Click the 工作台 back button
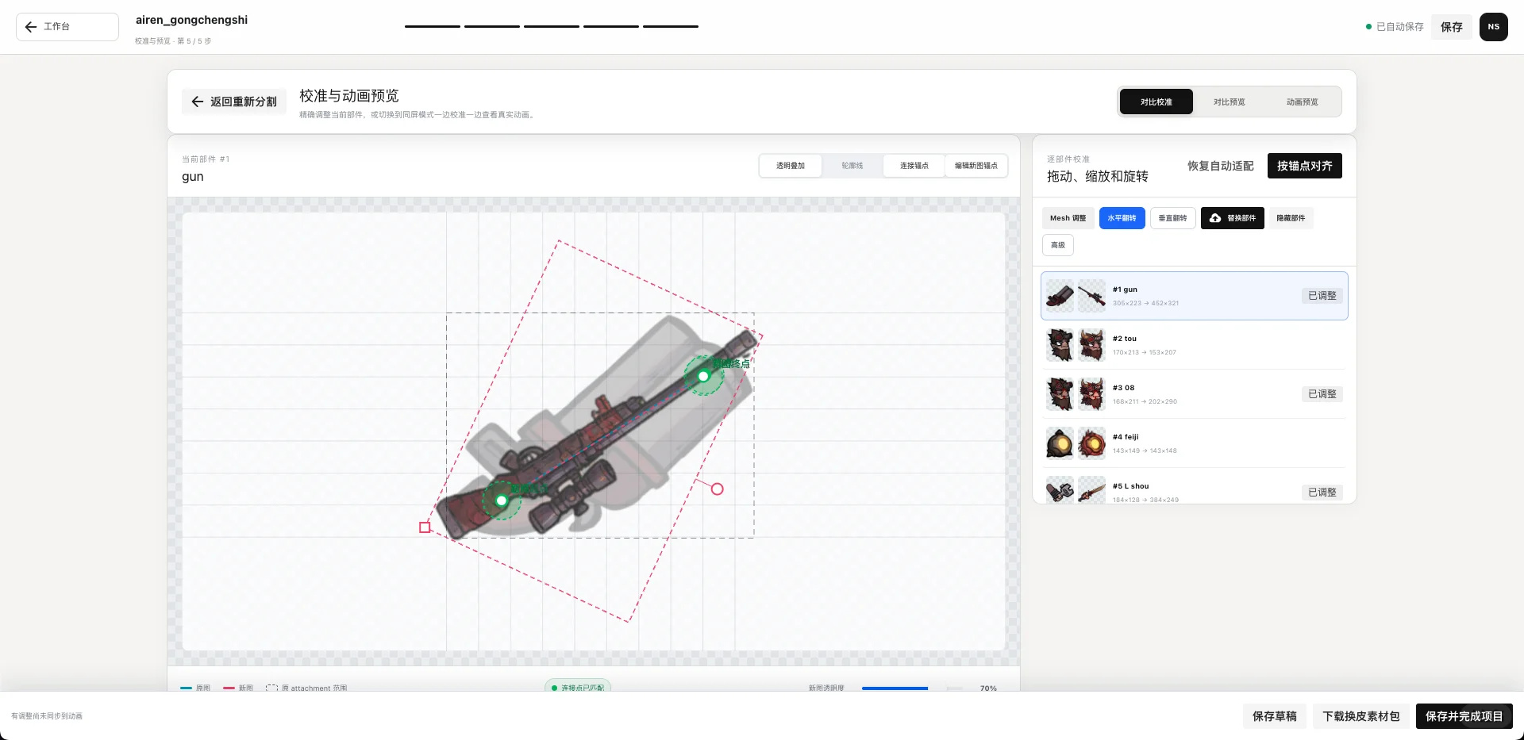The image size is (1524, 740). pyautogui.click(x=67, y=27)
